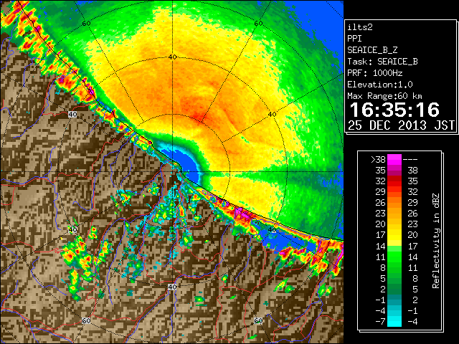459x344 pixels.
Task: Click the "PPI" scan type text
Action: [354, 39]
